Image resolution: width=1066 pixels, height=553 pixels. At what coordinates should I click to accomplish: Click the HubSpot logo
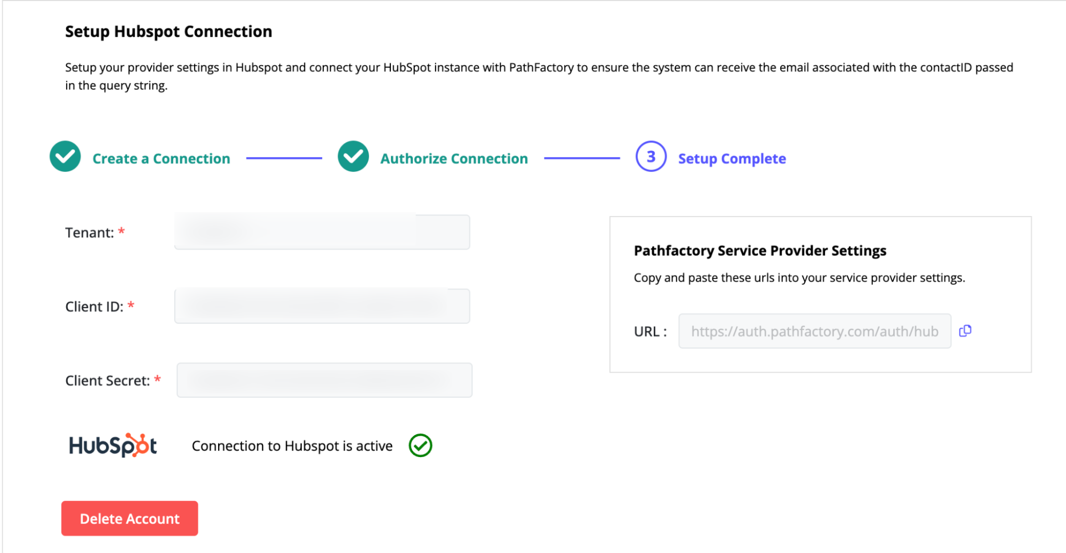coord(112,445)
